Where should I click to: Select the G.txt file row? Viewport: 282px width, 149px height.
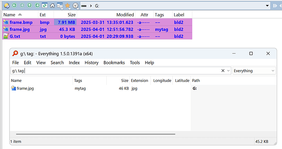(97, 36)
